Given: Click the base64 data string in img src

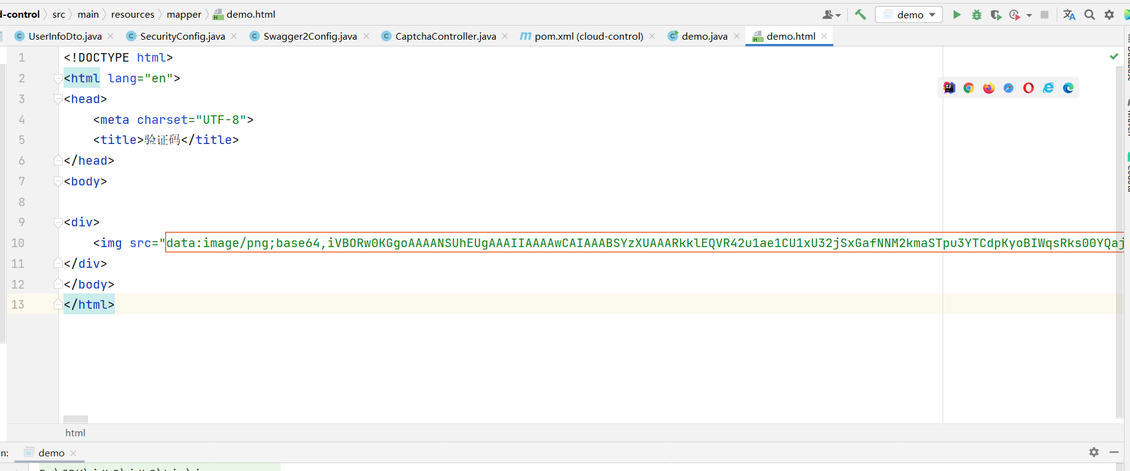Looking at the screenshot, I should (645, 243).
